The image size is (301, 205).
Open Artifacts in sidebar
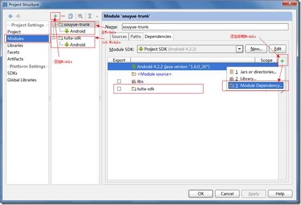[15, 59]
